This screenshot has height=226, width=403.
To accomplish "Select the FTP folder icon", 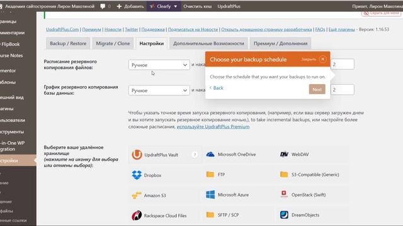I will click(210, 175).
